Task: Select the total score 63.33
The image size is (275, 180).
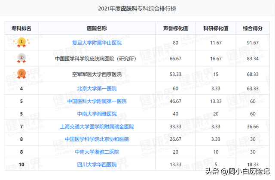Action: click(x=253, y=89)
